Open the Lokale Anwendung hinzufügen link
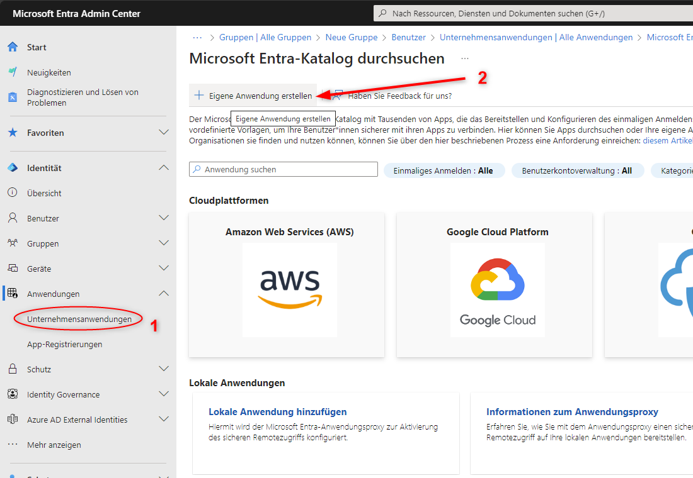 click(278, 412)
